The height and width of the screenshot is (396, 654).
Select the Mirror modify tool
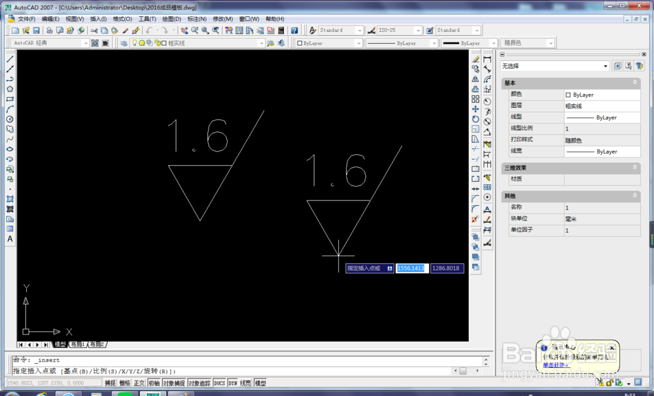475,79
